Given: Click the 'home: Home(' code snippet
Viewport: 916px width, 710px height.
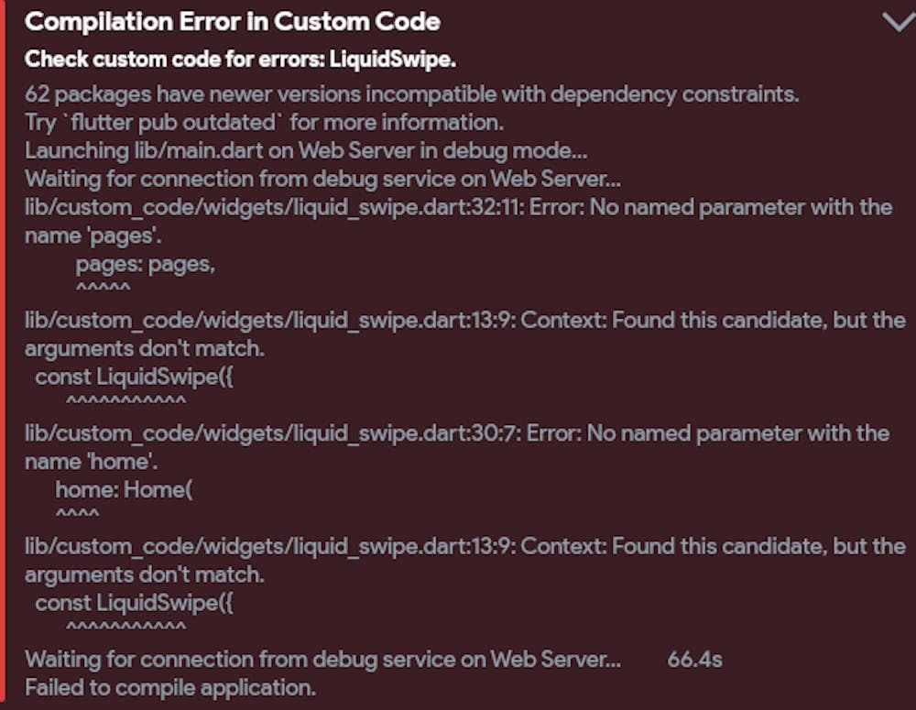Looking at the screenshot, I should [x=124, y=489].
